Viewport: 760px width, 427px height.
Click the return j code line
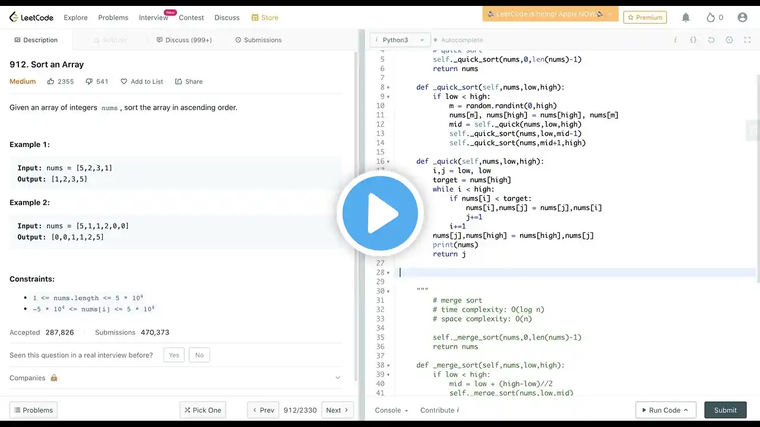(449, 254)
